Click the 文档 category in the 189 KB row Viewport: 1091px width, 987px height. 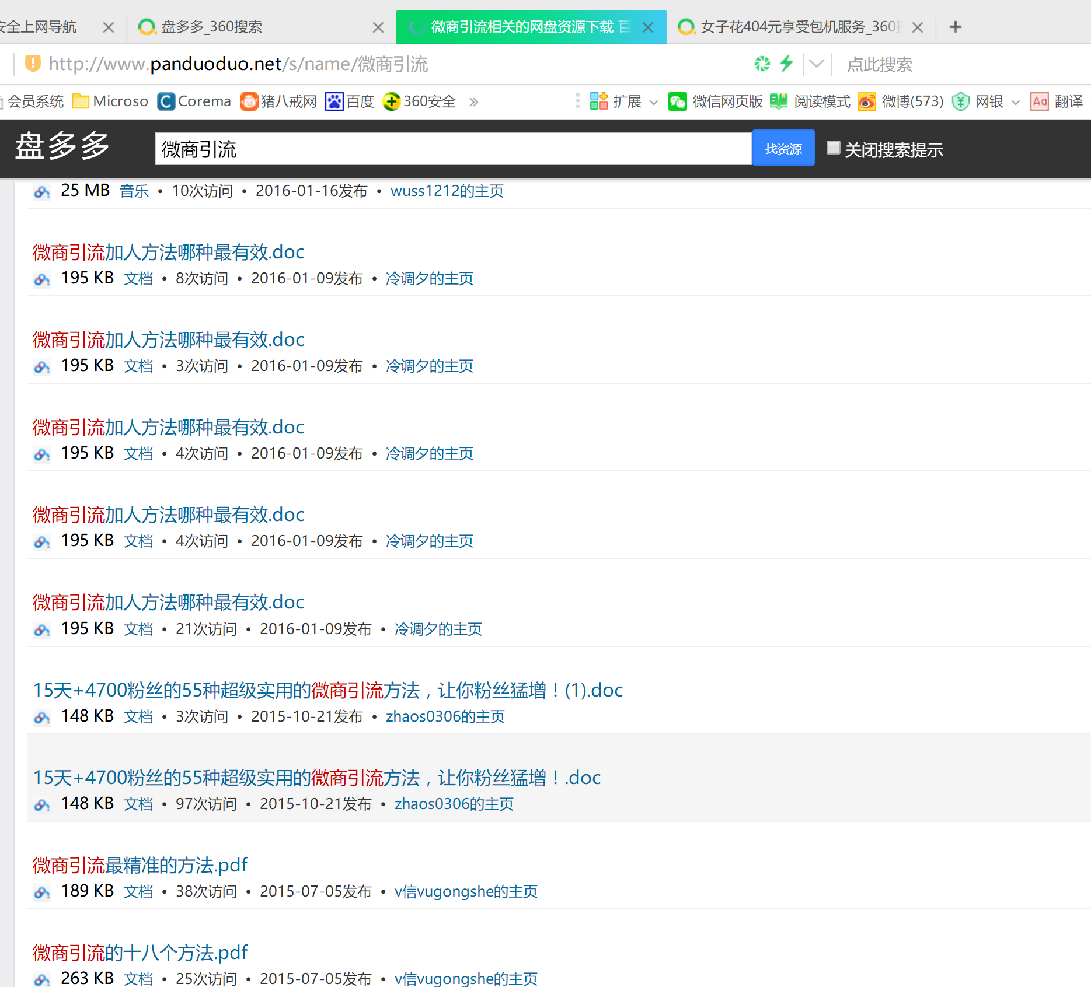(139, 891)
